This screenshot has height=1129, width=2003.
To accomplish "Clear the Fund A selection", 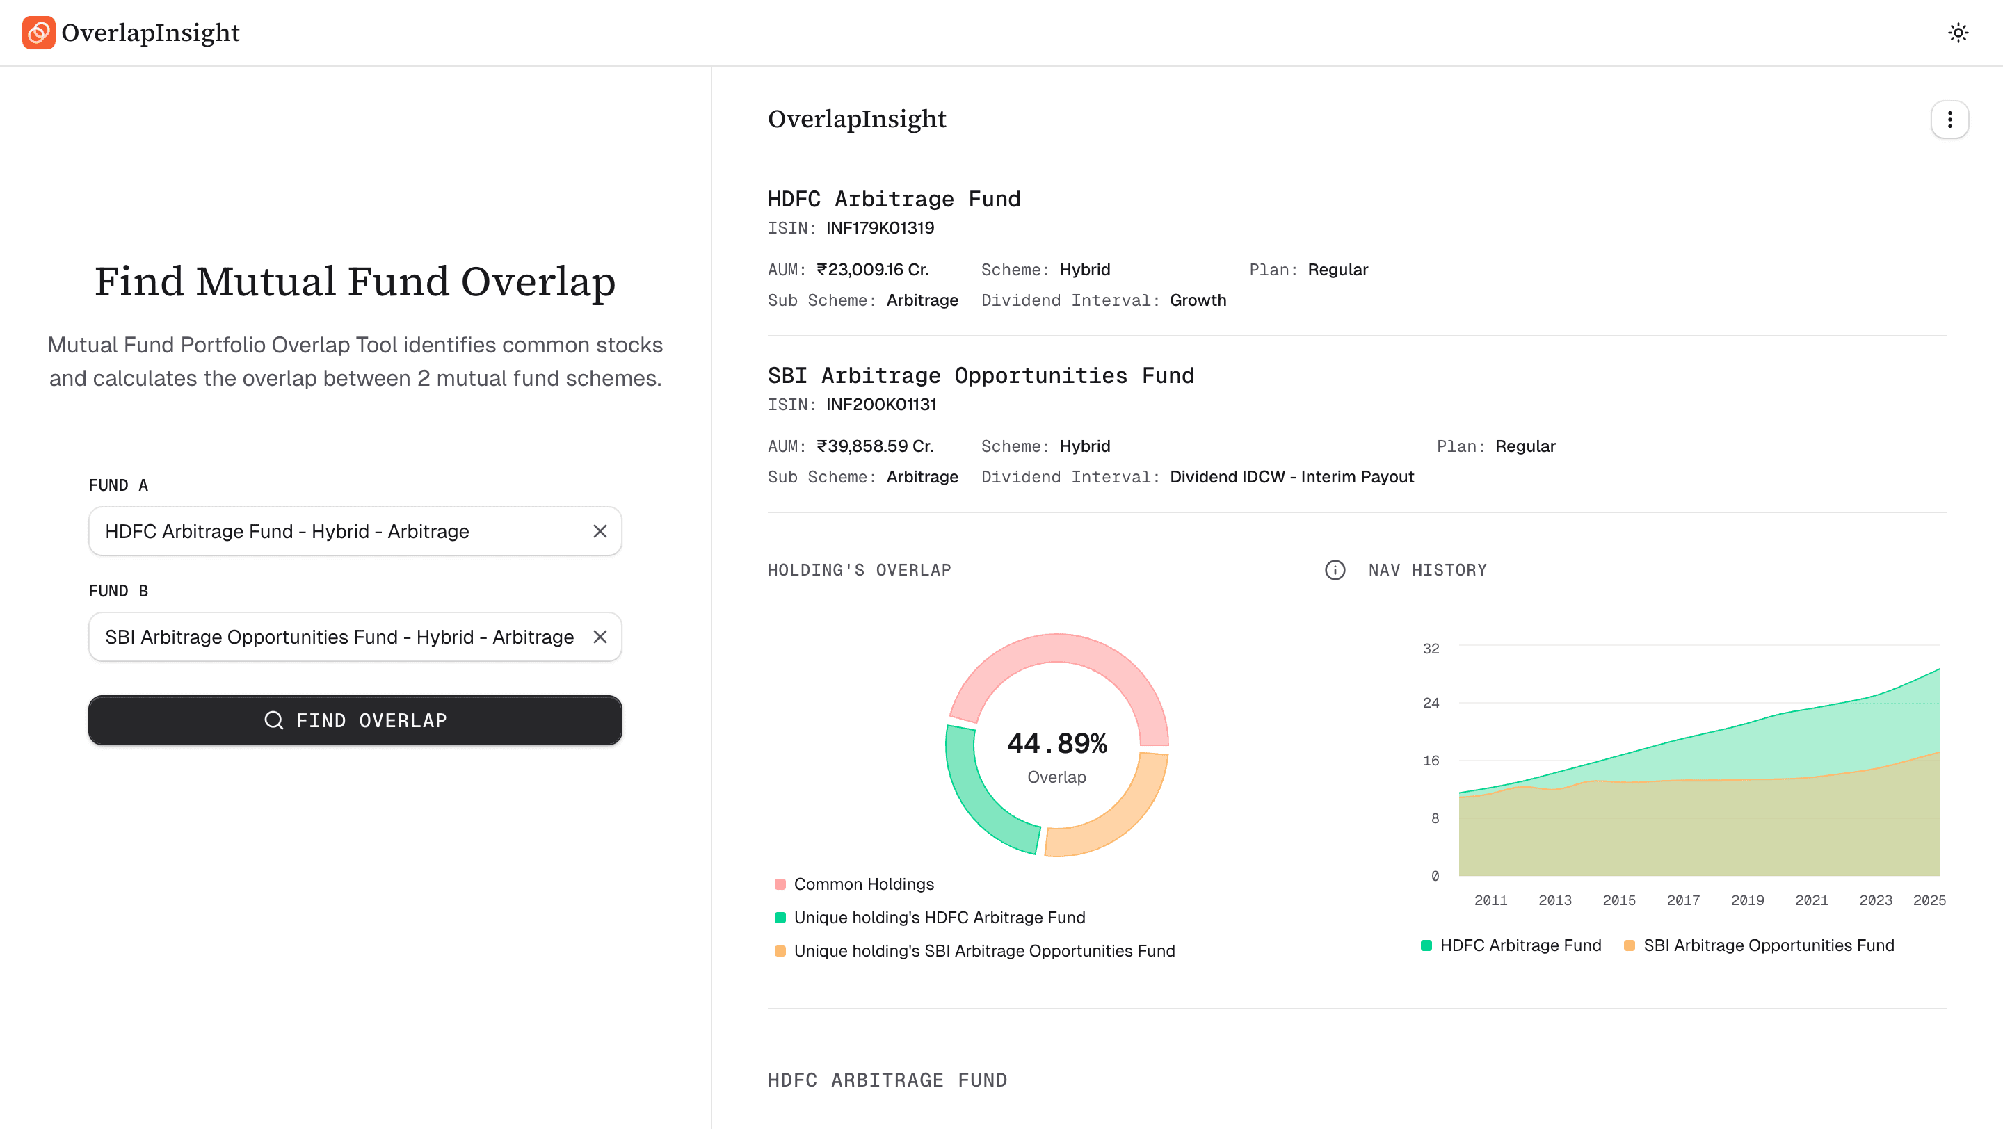I will 600,530.
